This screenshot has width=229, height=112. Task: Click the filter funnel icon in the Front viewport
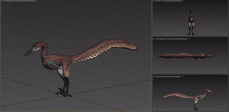point(183,1)
